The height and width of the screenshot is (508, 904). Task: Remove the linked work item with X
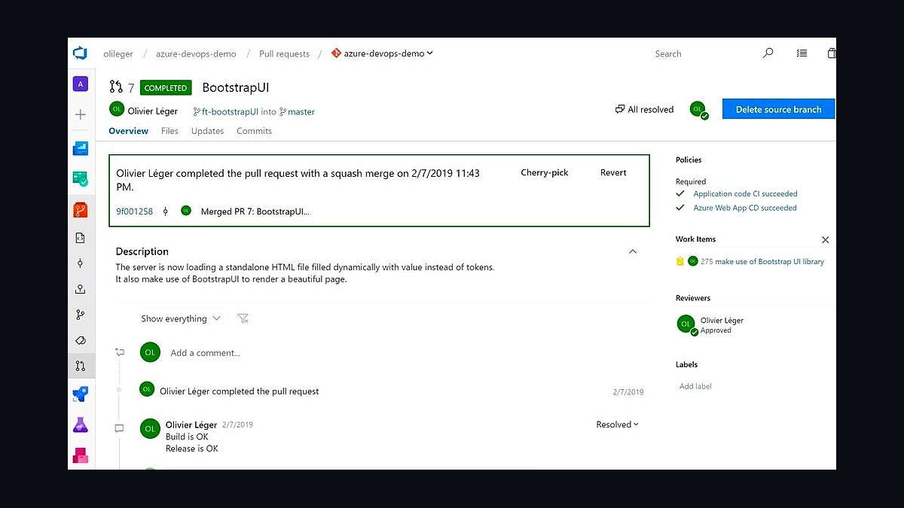pyautogui.click(x=825, y=239)
